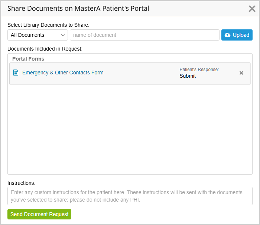The image size is (260, 225).
Task: Close the Share Documents dialog
Action: [252, 9]
